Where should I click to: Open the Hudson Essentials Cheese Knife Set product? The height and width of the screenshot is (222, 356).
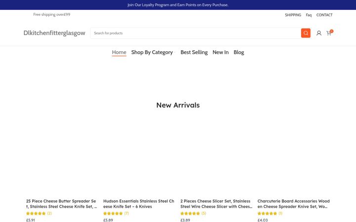tap(138, 204)
